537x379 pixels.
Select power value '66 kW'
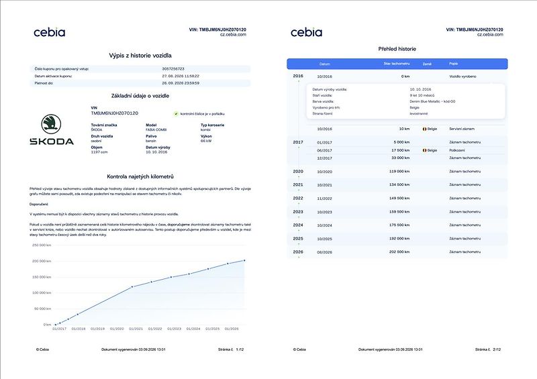tap(206, 141)
